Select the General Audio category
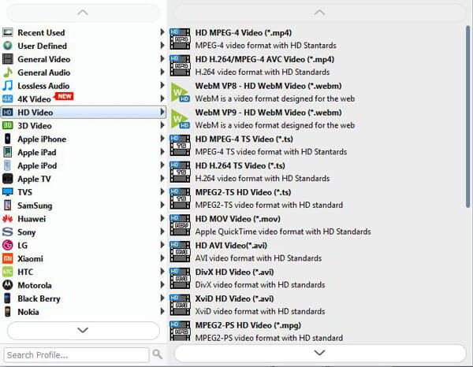Viewport: 473px width, 367px height. click(84, 72)
